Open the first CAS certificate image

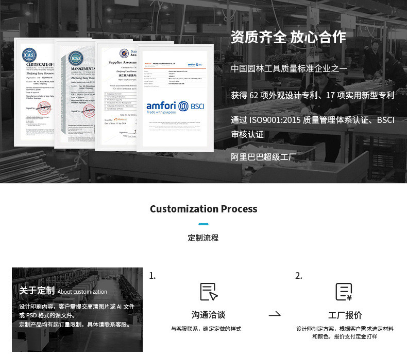point(35,92)
